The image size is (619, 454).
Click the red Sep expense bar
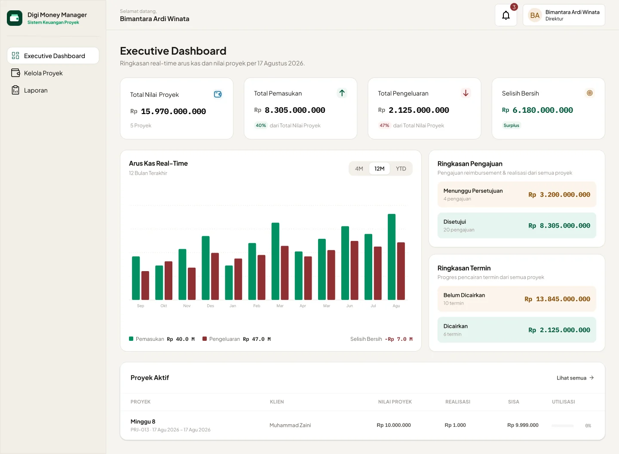pyautogui.click(x=145, y=285)
